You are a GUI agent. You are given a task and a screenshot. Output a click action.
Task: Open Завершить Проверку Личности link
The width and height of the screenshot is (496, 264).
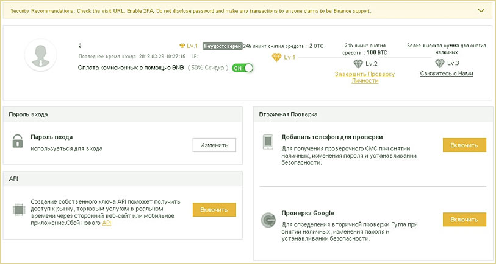365,77
